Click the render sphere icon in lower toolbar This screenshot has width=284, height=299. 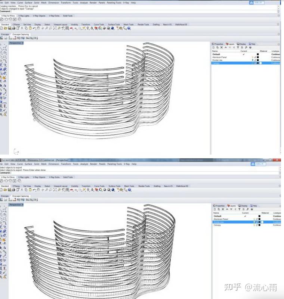coord(113,190)
